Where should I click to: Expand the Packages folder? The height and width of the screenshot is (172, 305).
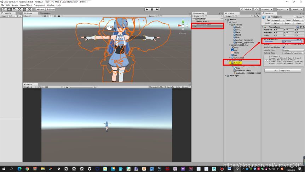click(x=226, y=76)
